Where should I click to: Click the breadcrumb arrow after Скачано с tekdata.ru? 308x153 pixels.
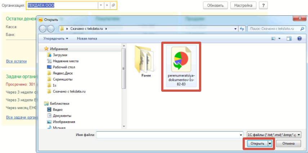[x=106, y=29]
